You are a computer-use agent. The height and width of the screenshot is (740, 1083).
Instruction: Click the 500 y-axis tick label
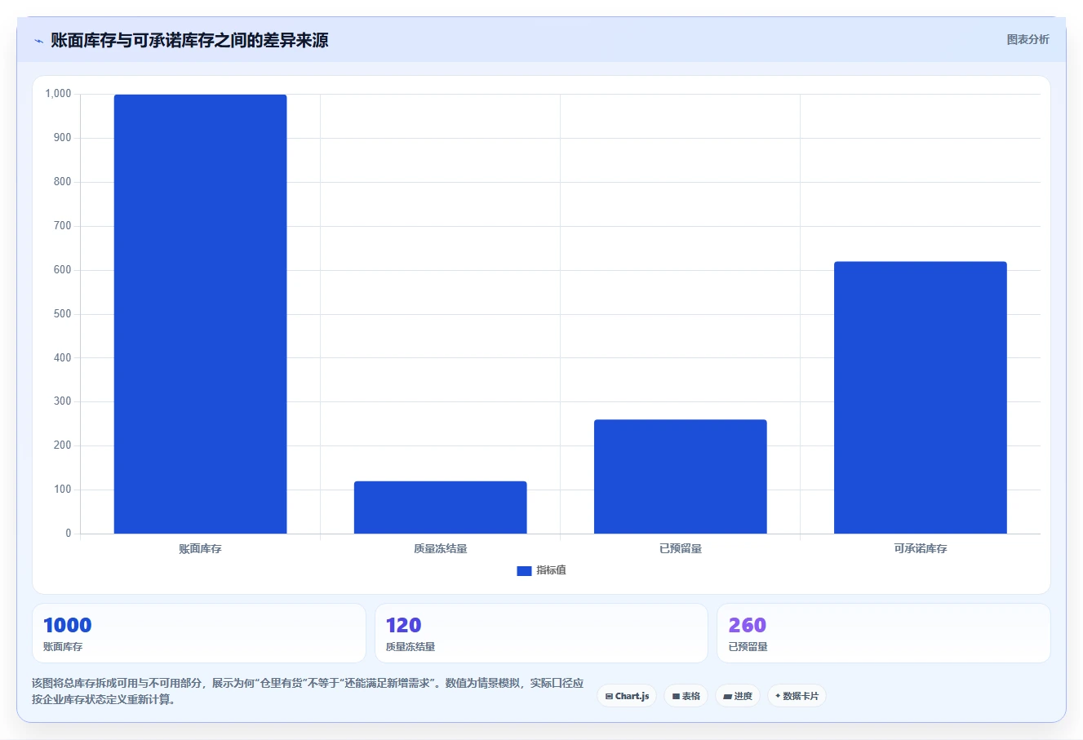[63, 314]
